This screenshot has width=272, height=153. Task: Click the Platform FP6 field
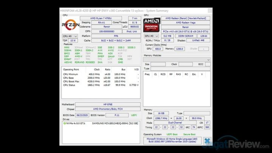coord(116,36)
